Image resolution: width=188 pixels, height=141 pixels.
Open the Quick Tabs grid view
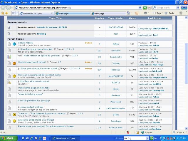(14, 13)
